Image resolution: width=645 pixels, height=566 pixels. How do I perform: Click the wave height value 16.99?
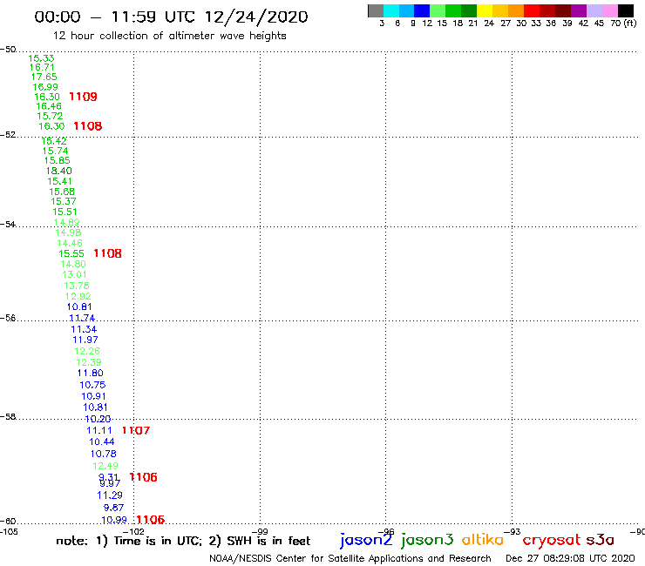point(45,87)
